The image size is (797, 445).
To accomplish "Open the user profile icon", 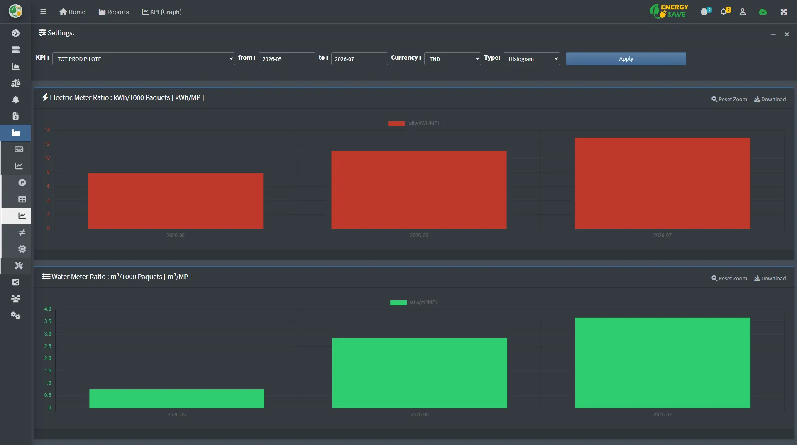I will click(743, 12).
